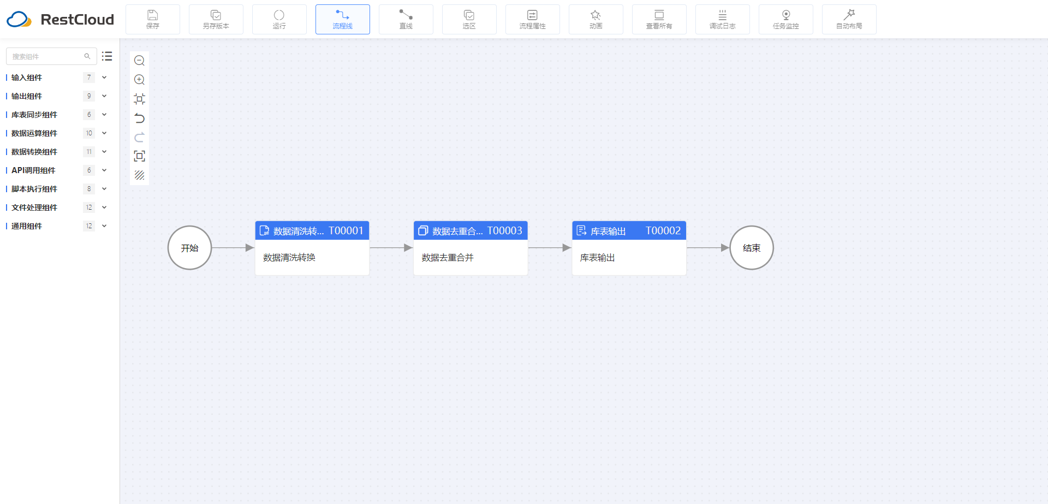This screenshot has width=1048, height=504.
Task: Zoom in the canvas
Action: tap(140, 80)
